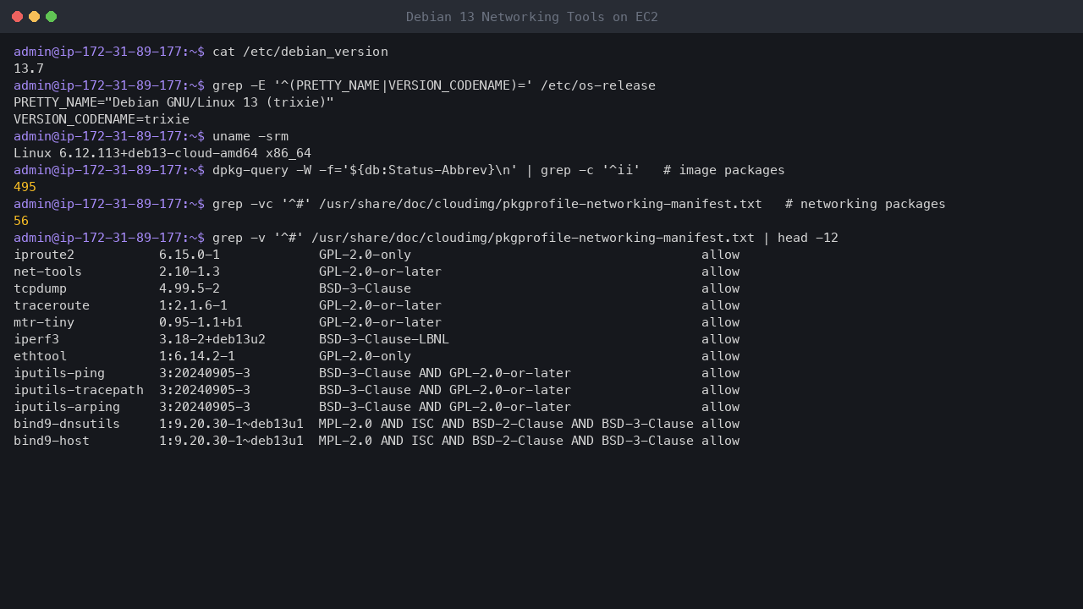Click 'BSD-3-Clause-LBNL' license of iperf3

tap(384, 339)
